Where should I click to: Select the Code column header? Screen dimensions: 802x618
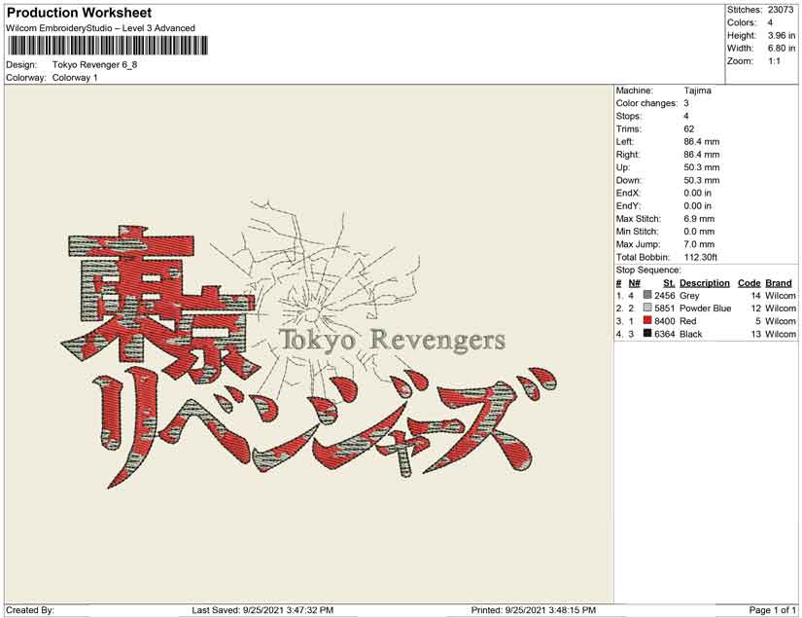[749, 283]
